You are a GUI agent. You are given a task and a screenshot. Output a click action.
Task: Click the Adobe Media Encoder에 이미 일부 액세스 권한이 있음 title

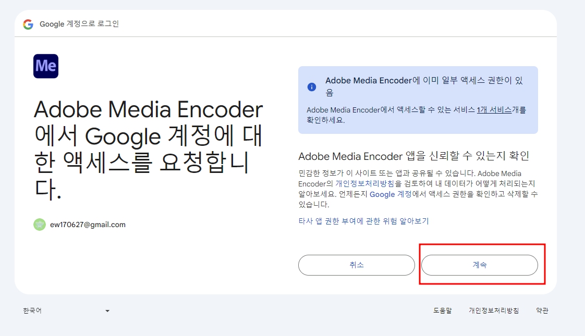coord(424,86)
